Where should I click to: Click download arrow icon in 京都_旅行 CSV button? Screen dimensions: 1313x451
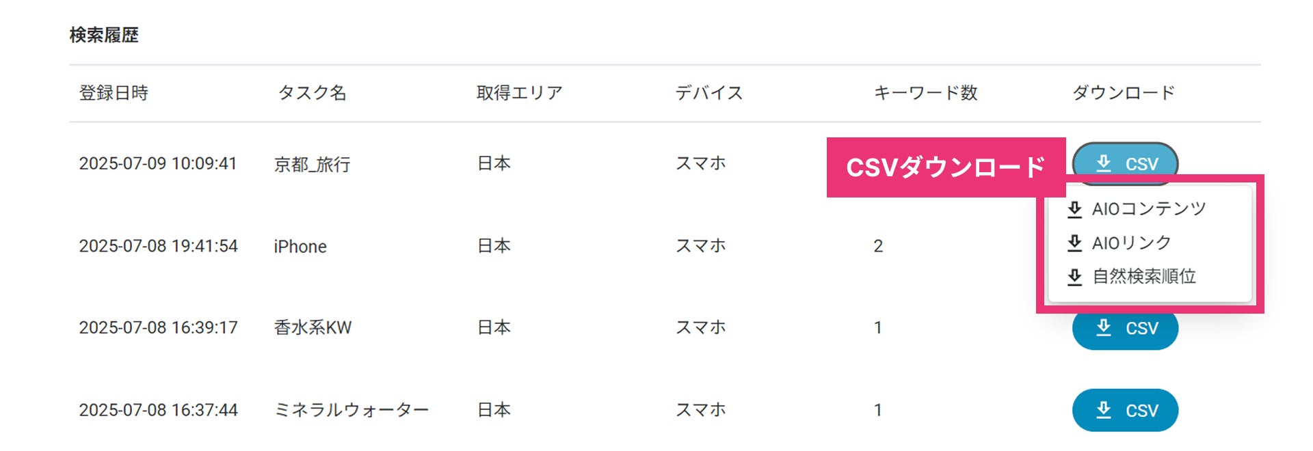1104,163
